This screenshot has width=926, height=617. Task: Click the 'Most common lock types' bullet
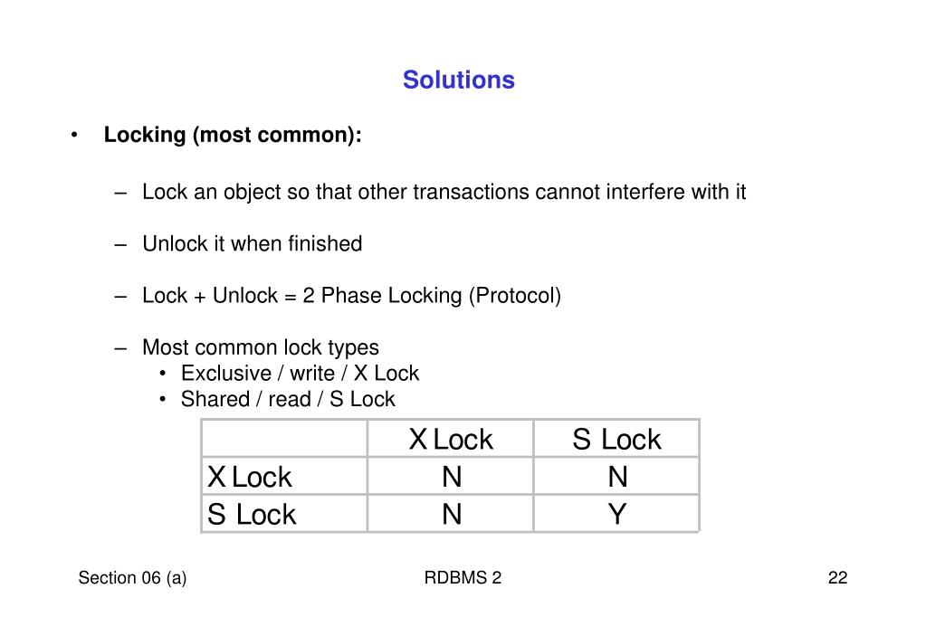pos(261,347)
